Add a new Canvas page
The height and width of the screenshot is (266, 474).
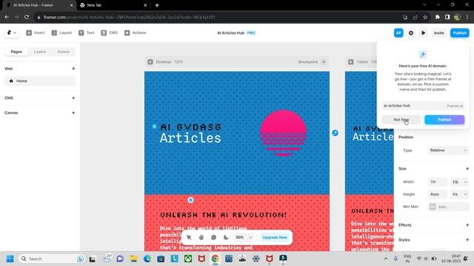(x=73, y=112)
